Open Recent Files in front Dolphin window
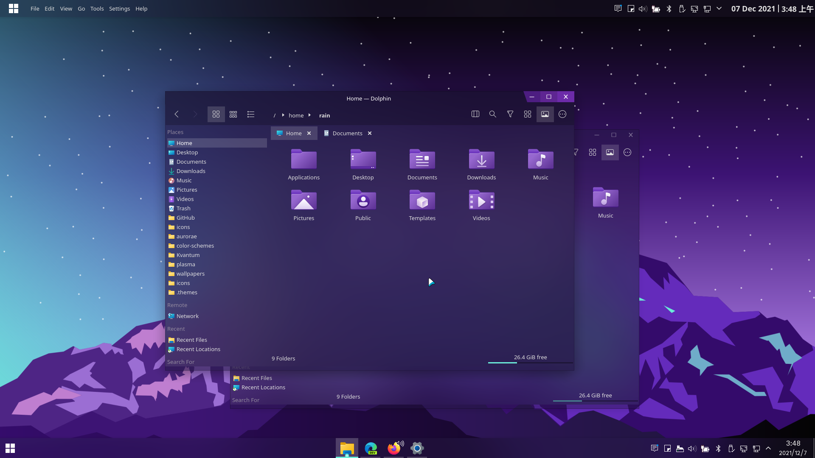This screenshot has height=458, width=815. click(217, 340)
